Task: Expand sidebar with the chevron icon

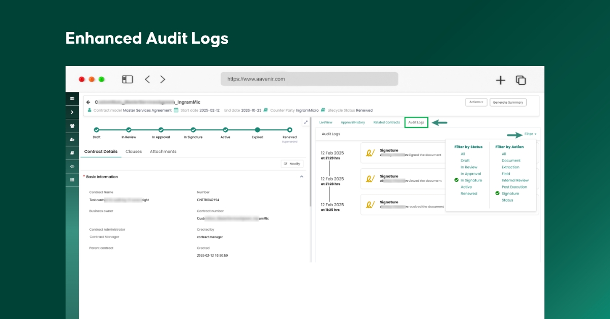Action: pos(72,112)
